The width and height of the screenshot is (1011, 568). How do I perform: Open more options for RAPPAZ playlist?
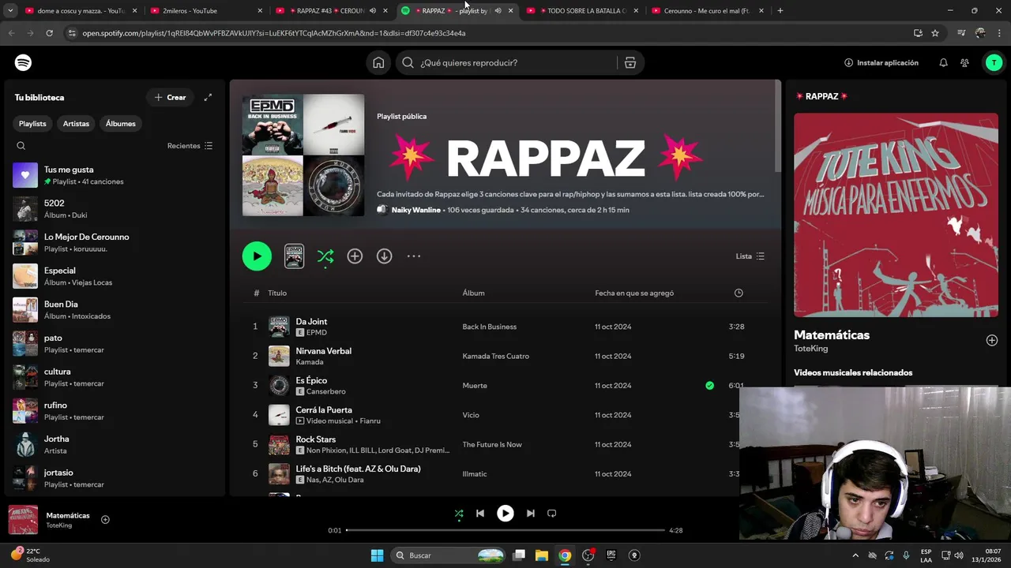pos(414,256)
